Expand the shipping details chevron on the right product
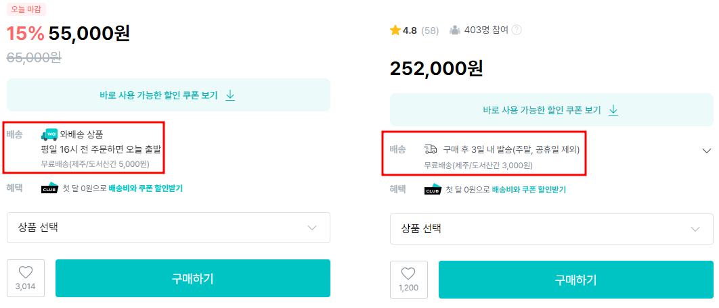This screenshot has height=308, width=719. (707, 151)
